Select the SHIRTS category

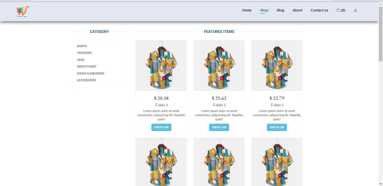pos(82,46)
